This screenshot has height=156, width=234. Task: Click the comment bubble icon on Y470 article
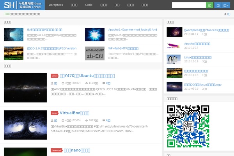(x=104, y=83)
